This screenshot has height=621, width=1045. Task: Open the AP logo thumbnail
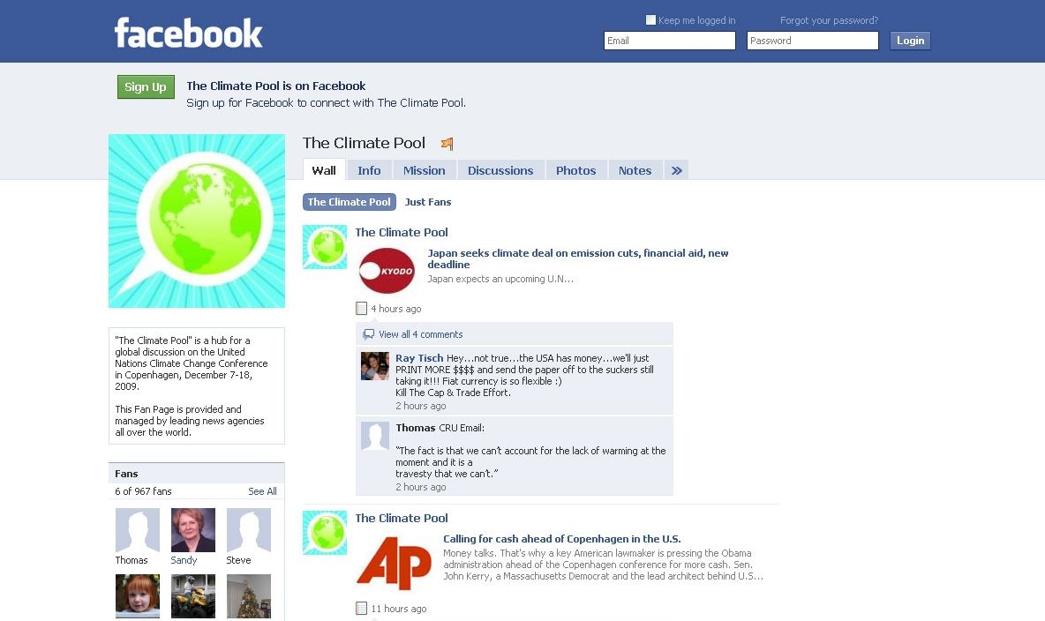(395, 564)
